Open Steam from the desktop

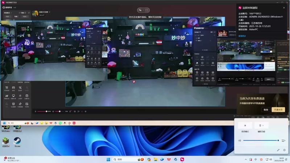(x=17, y=142)
